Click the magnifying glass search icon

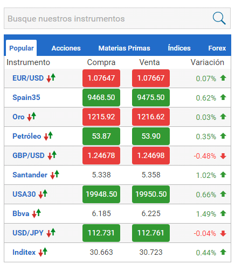(219, 18)
